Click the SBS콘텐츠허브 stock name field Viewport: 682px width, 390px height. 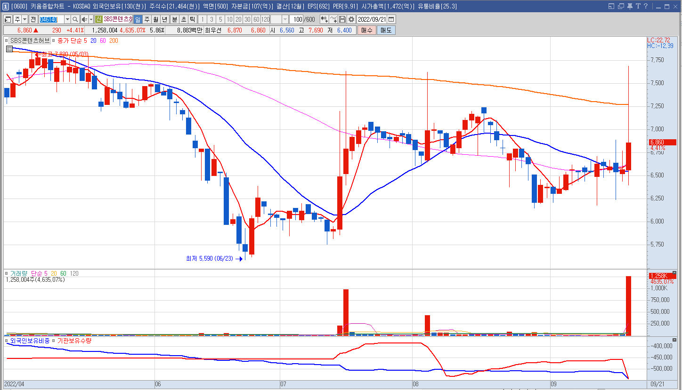coord(118,19)
